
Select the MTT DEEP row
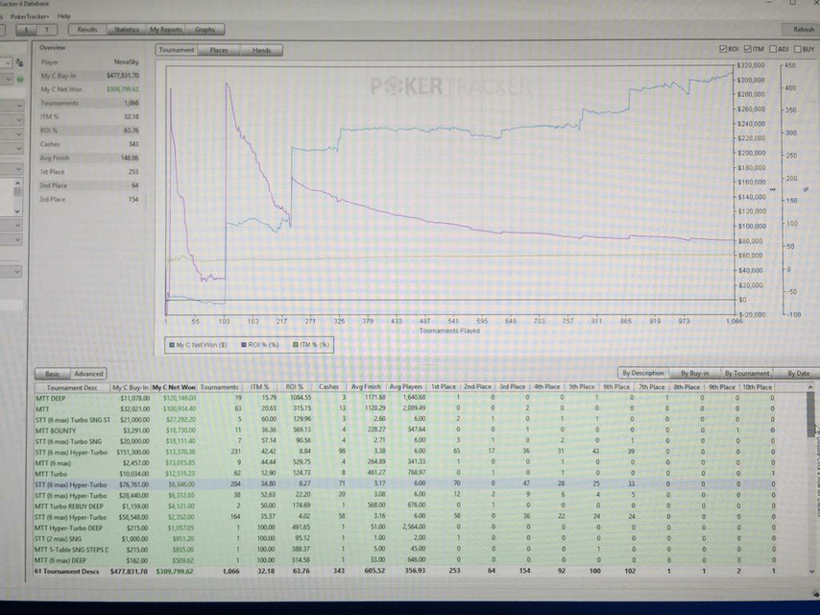(x=404, y=398)
